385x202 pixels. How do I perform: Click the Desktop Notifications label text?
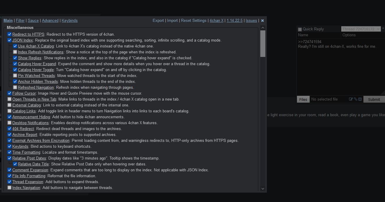click(x=31, y=123)
